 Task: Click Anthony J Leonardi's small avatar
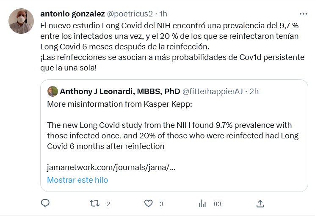52,92
